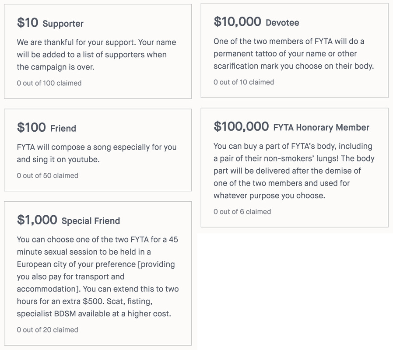
Task: Select the Supporter tier title
Action: (x=63, y=24)
